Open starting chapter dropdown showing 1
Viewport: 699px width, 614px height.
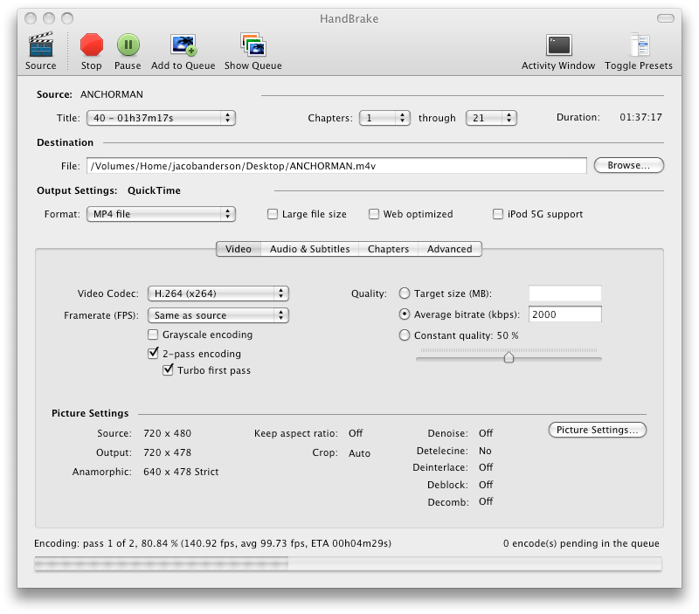pyautogui.click(x=384, y=118)
